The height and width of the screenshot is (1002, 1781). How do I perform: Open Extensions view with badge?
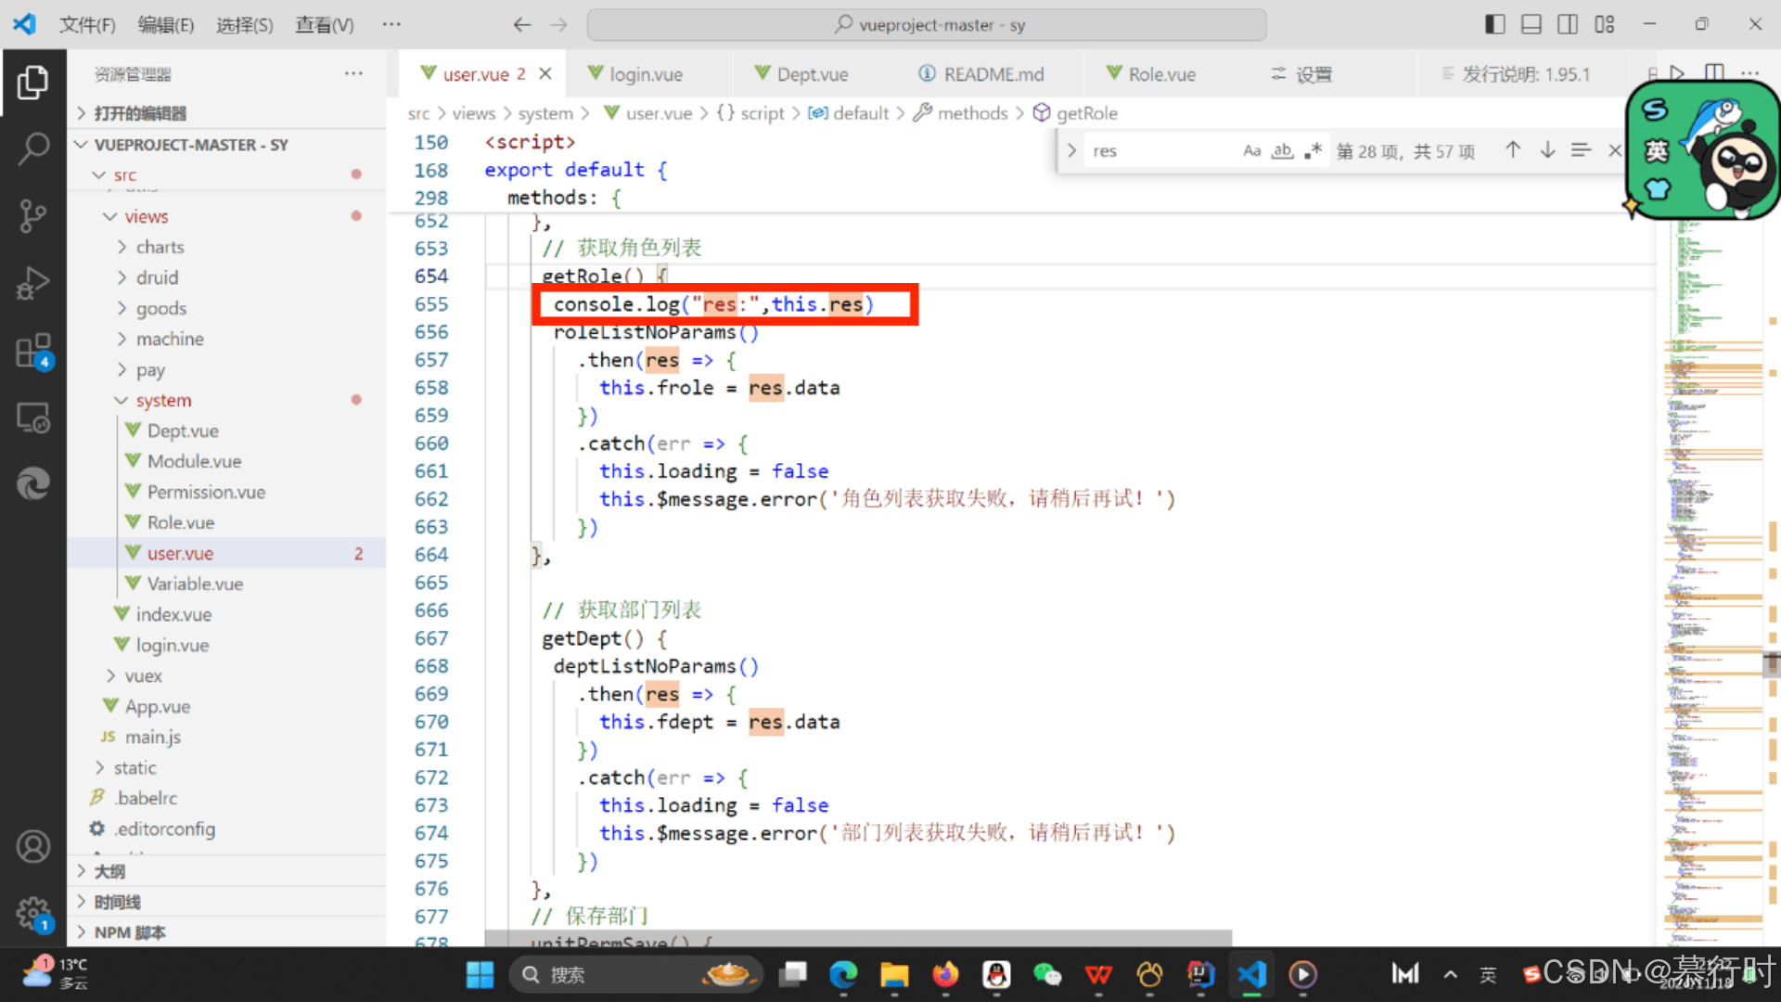[x=33, y=352]
